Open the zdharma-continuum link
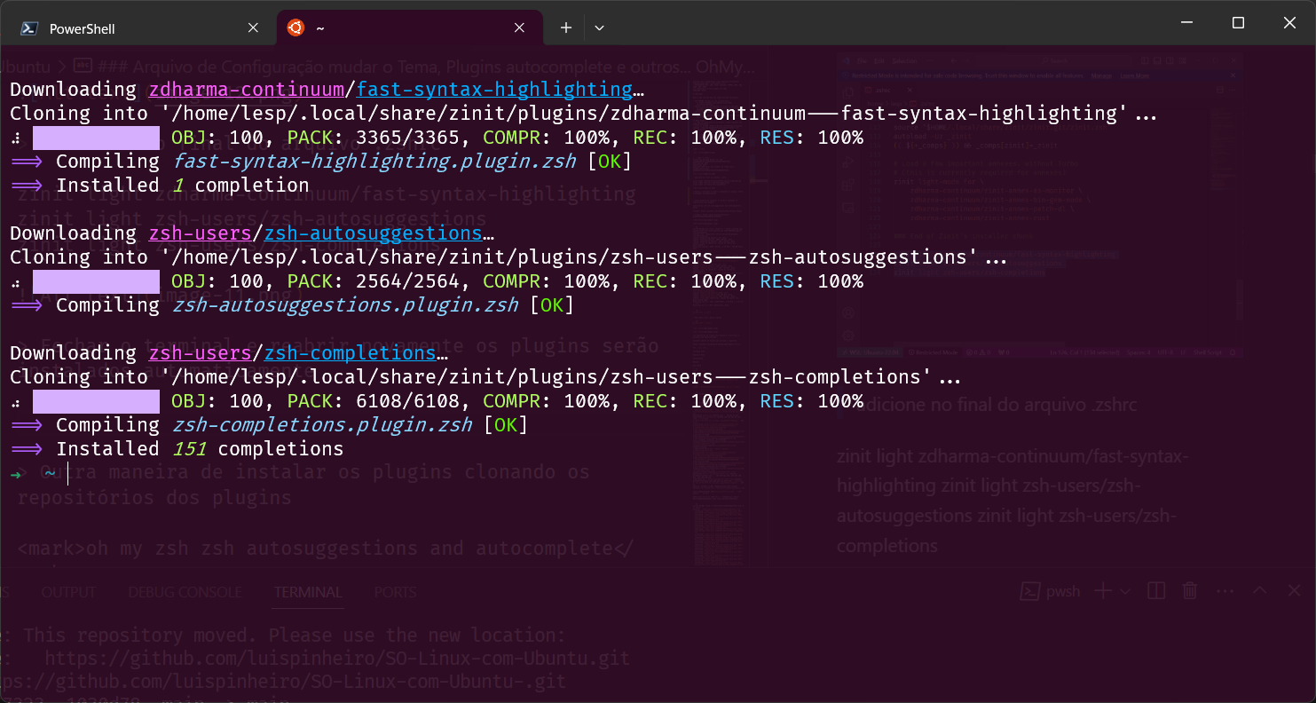Image resolution: width=1316 pixels, height=703 pixels. click(246, 90)
